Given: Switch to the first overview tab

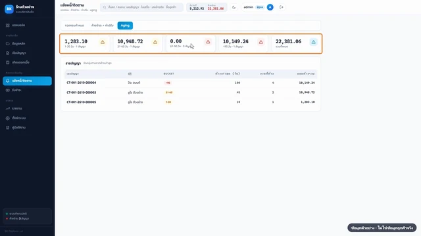Looking at the screenshot, I should point(74,26).
